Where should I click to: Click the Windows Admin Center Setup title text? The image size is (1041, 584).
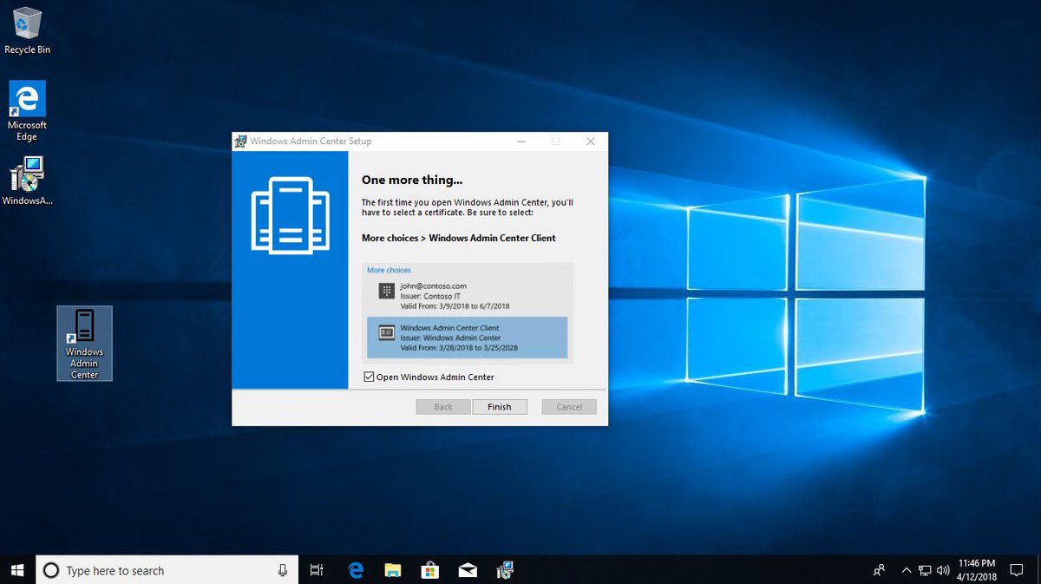pos(311,141)
